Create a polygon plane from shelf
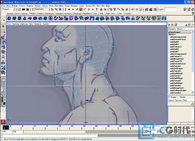Viewport: 195px width, 141px height. point(30,19)
